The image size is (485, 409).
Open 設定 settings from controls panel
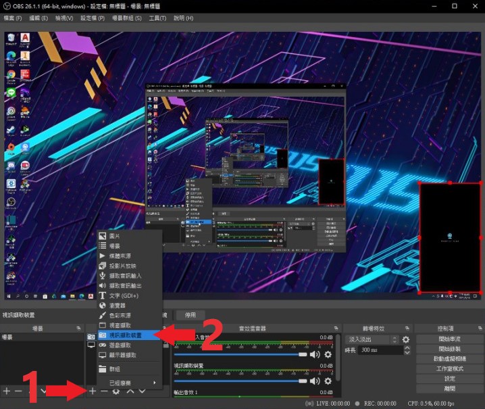pos(449,379)
